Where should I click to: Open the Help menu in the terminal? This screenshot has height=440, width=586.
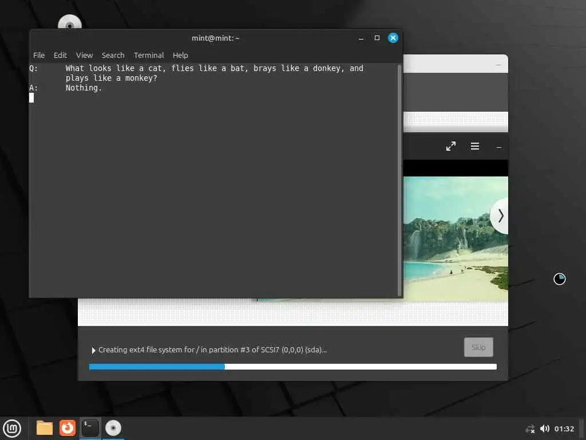(x=180, y=56)
